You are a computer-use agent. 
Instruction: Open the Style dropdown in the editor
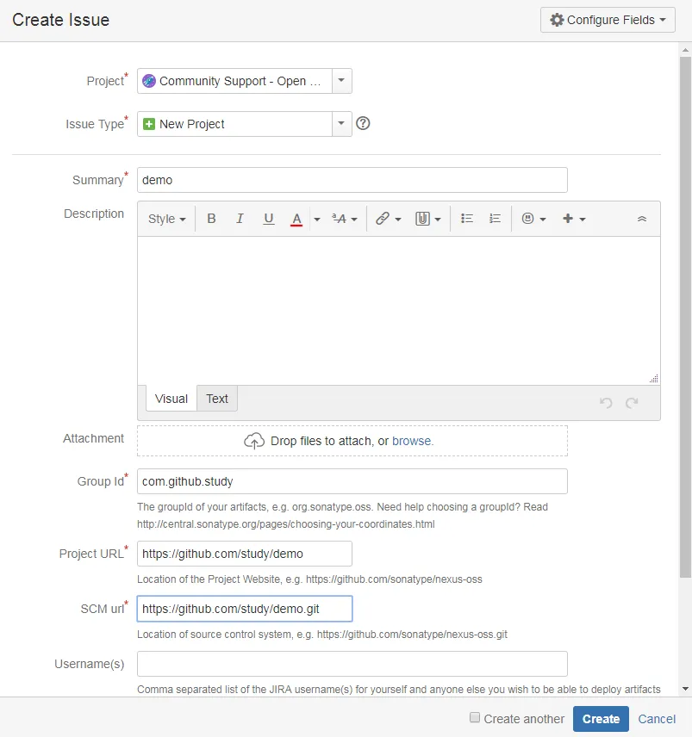165,218
